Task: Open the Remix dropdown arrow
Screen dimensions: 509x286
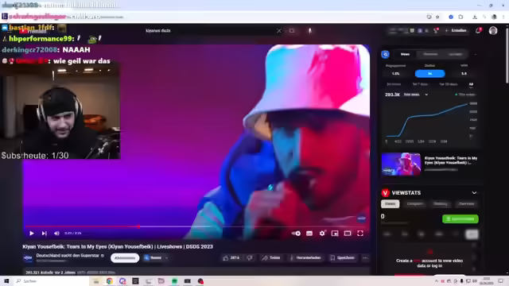Action: 166,257
